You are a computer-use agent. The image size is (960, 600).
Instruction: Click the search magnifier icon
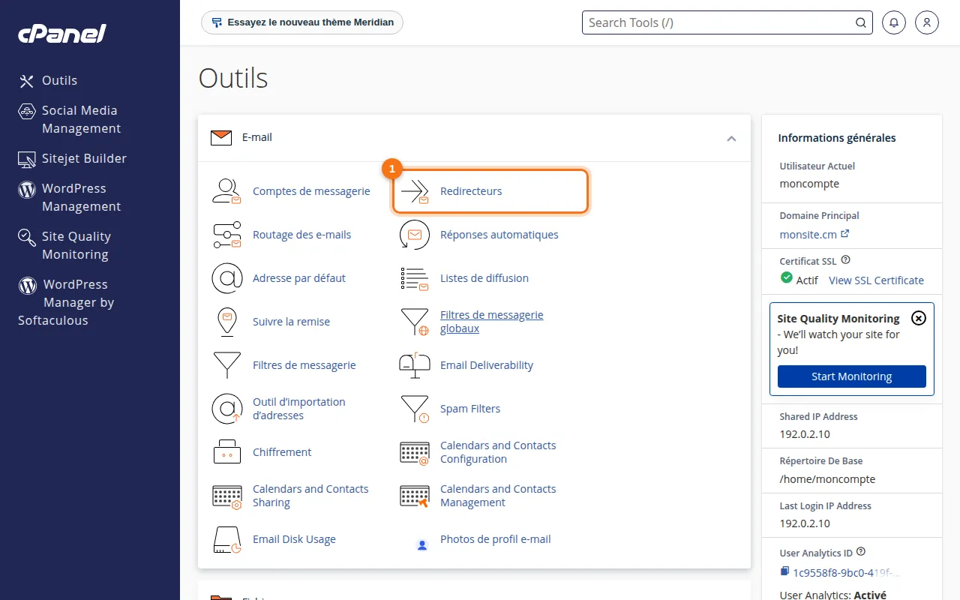tap(861, 22)
